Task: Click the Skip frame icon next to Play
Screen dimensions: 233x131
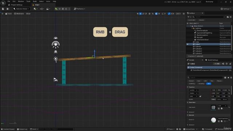Action: (60, 9)
